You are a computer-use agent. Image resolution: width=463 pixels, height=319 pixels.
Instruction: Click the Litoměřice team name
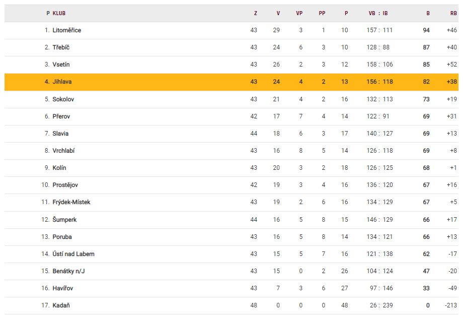[66, 30]
